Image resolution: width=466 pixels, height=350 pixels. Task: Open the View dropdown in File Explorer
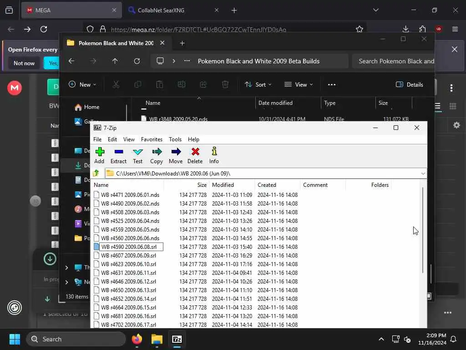click(299, 84)
